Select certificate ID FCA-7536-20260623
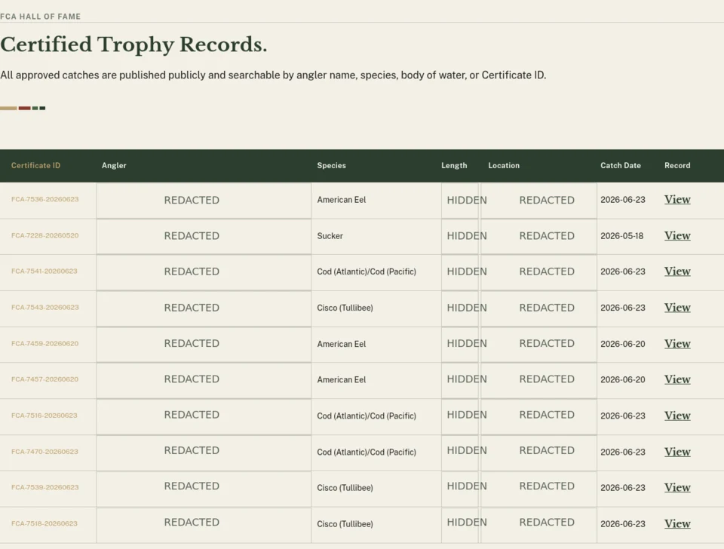This screenshot has width=724, height=549. pos(44,200)
